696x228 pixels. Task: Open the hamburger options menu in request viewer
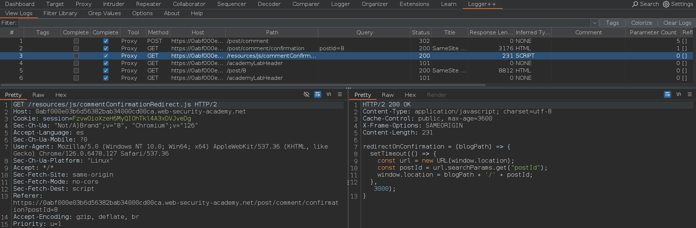340,94
